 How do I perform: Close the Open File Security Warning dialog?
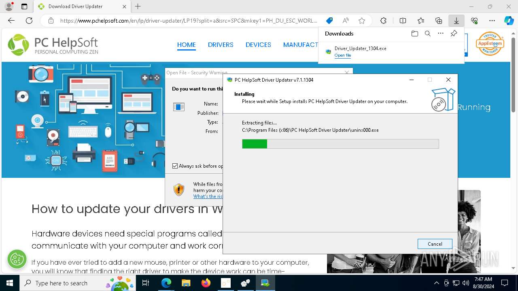coord(346,72)
